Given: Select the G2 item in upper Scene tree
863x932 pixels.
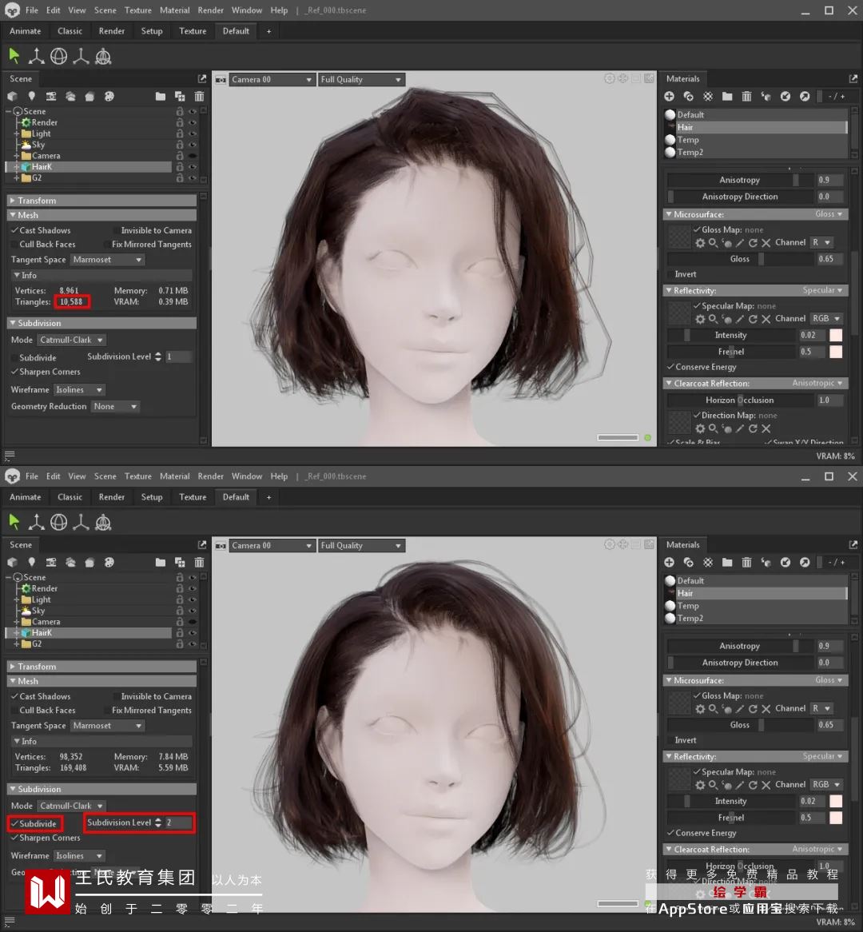Looking at the screenshot, I should [37, 177].
